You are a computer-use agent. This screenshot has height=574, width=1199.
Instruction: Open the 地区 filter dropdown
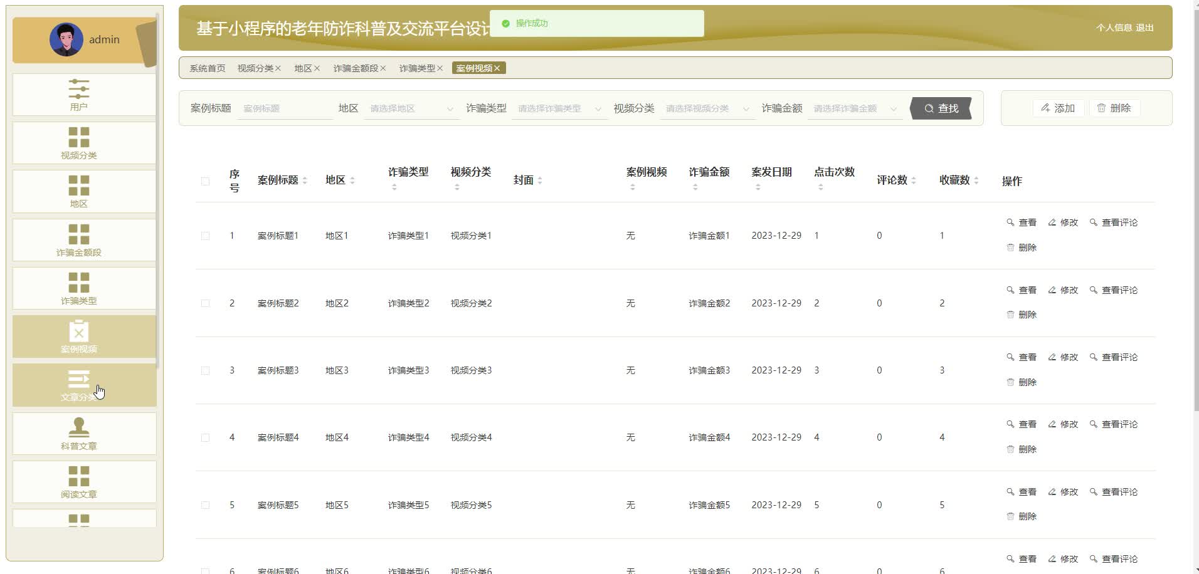(411, 108)
